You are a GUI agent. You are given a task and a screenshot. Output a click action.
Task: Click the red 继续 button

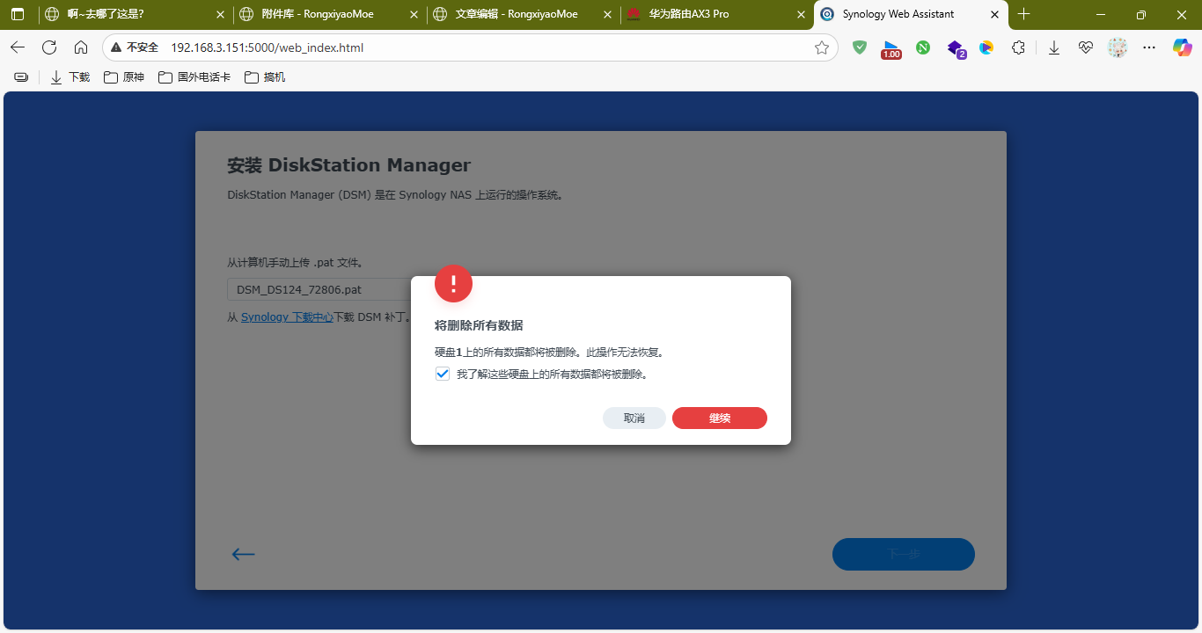point(720,418)
